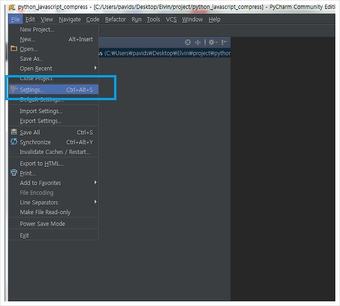This screenshot has height=306, width=340.
Task: Click the floppy disk icon beside Save All
Action: click(x=14, y=132)
